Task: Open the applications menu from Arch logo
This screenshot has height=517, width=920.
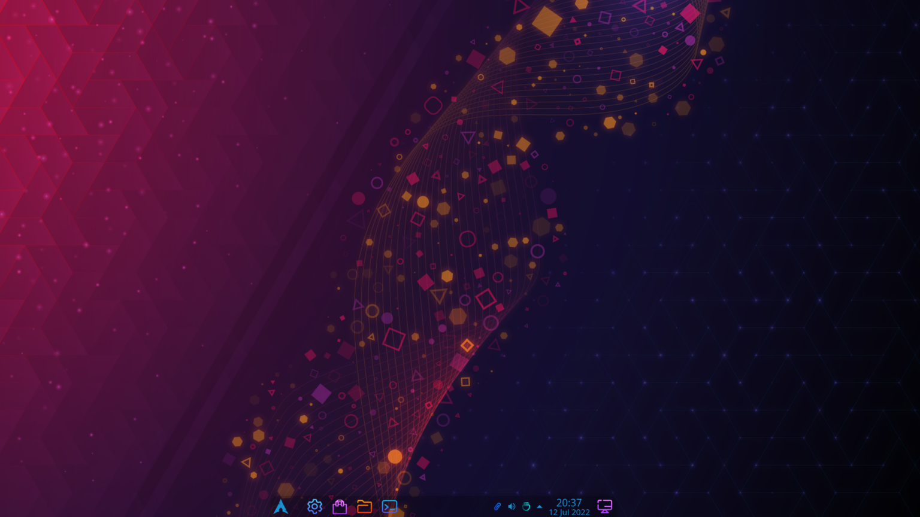Action: coord(282,506)
